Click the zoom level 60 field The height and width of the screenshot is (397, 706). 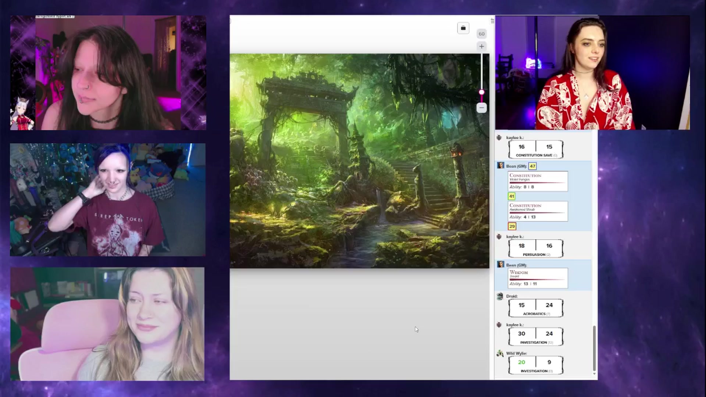tap(481, 34)
